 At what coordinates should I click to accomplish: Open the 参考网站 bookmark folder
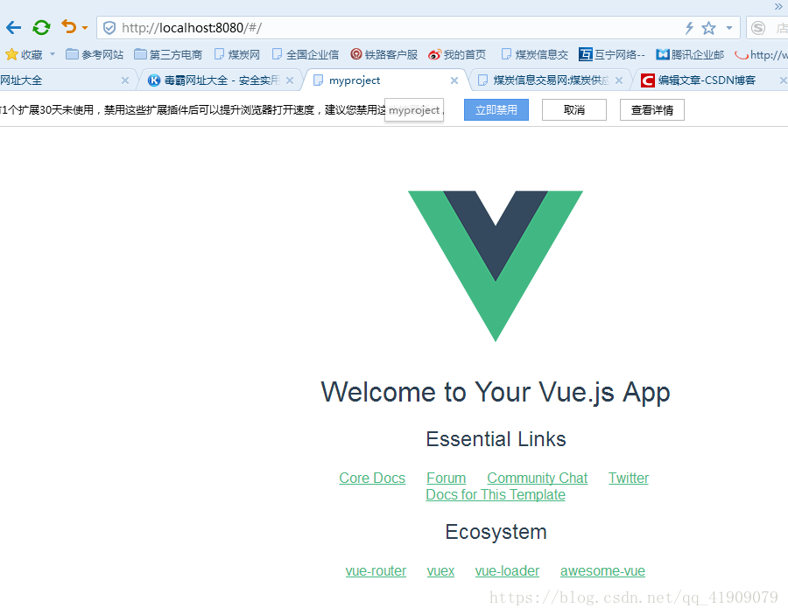pos(95,54)
